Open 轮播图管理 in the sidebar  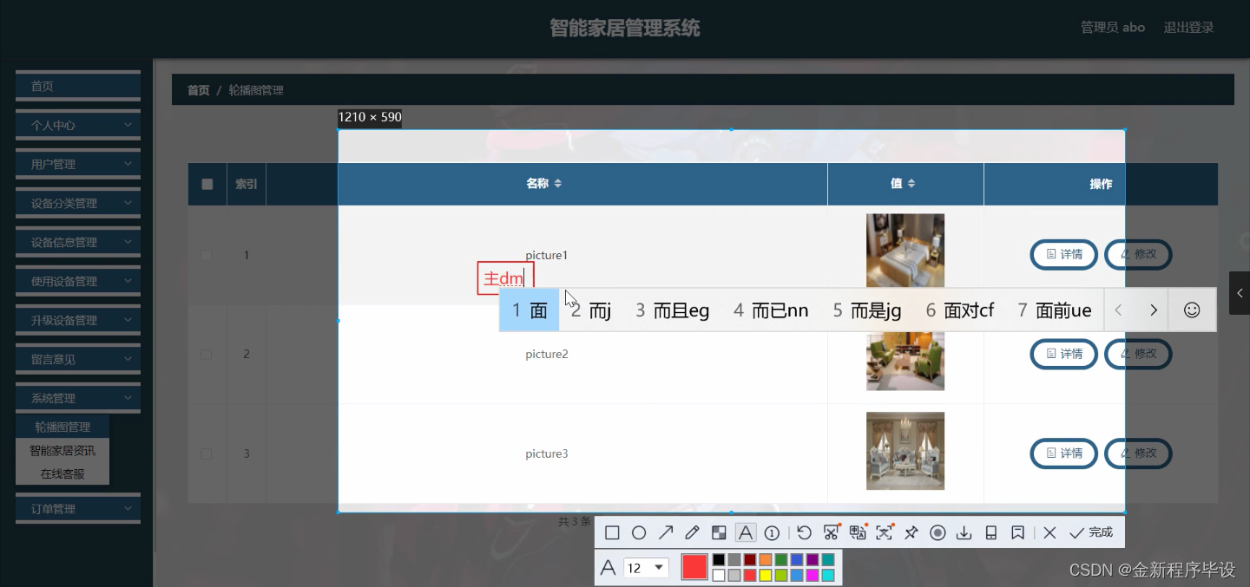coord(62,427)
